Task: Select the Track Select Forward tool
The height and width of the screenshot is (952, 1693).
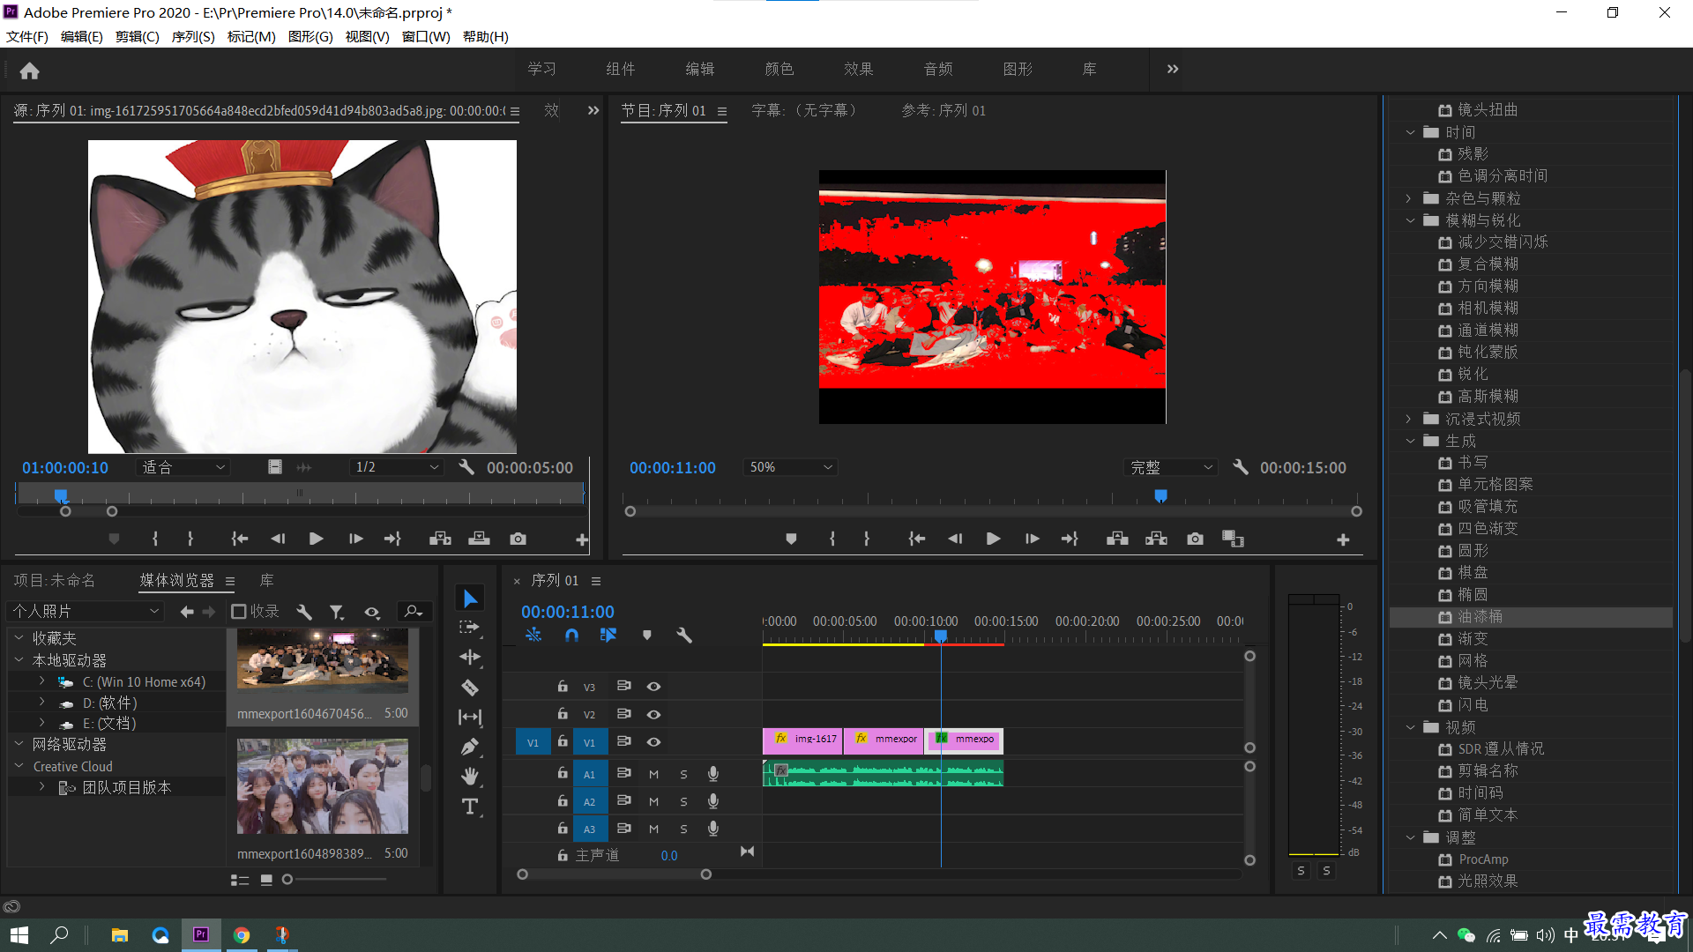Action: point(469,628)
